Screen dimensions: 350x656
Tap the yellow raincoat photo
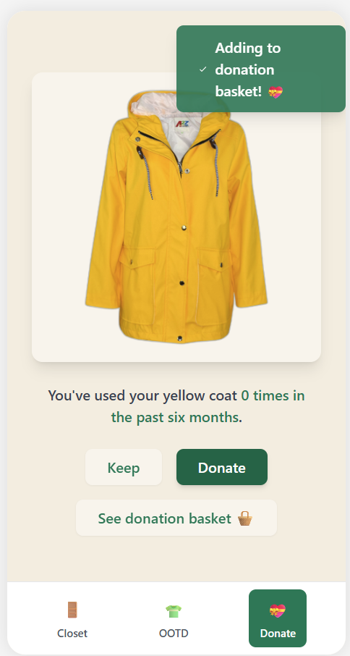click(176, 217)
